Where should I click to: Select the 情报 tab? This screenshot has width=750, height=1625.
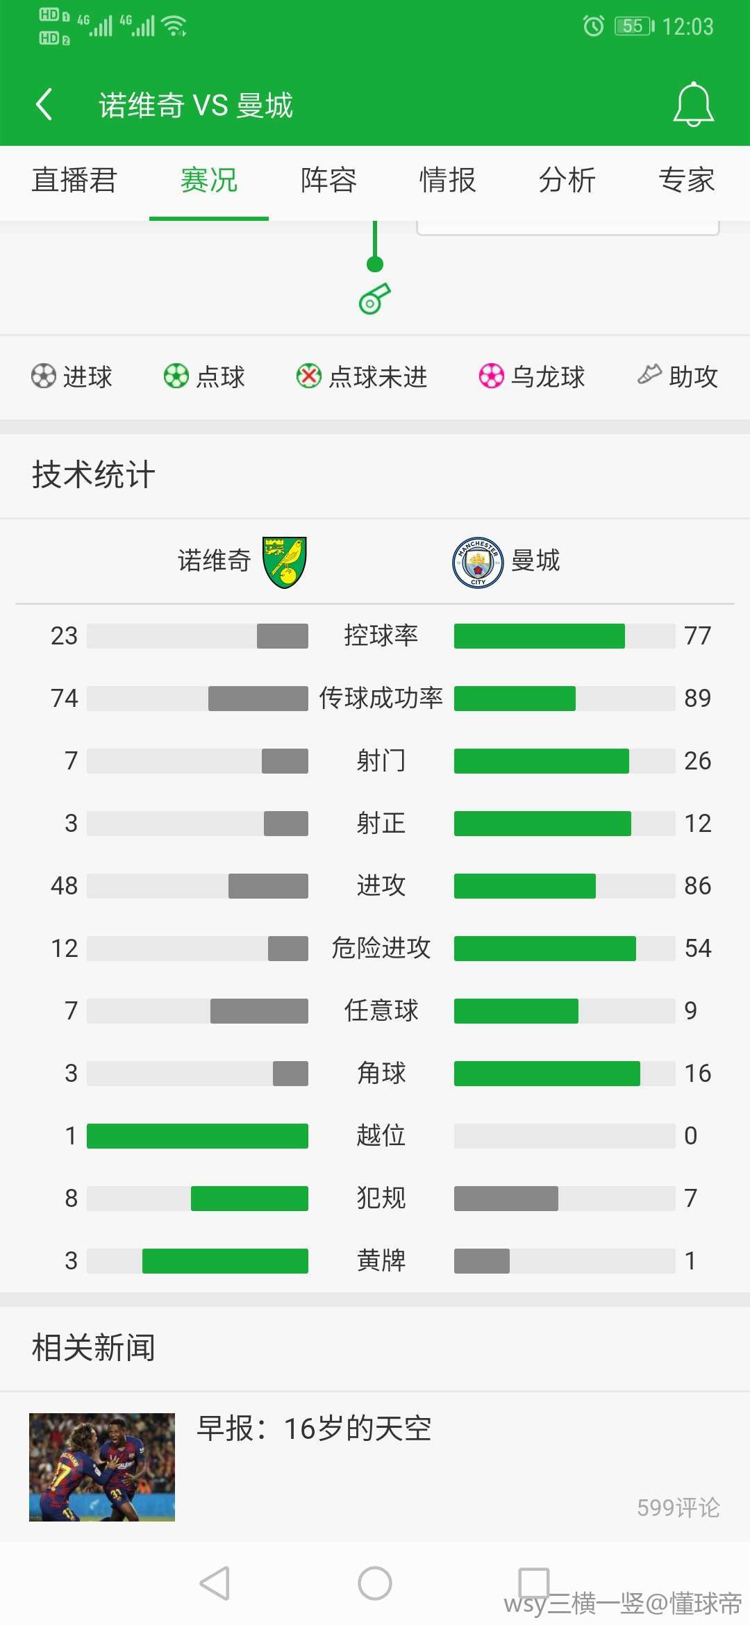coord(448,181)
